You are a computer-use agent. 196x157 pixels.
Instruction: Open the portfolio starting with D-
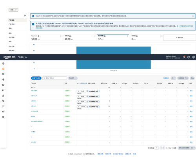click(34, 111)
